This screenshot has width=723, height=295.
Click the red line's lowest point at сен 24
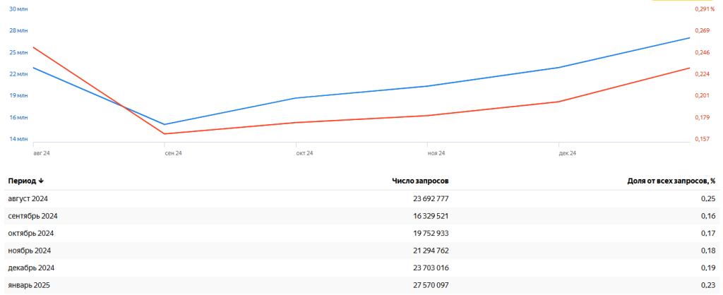point(165,133)
